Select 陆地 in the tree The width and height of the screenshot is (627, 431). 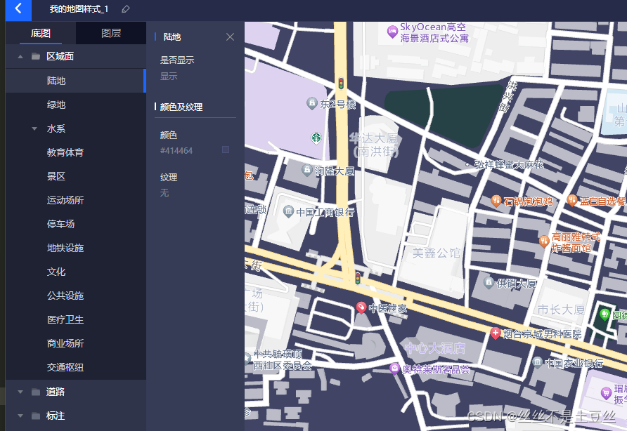pyautogui.click(x=76, y=81)
